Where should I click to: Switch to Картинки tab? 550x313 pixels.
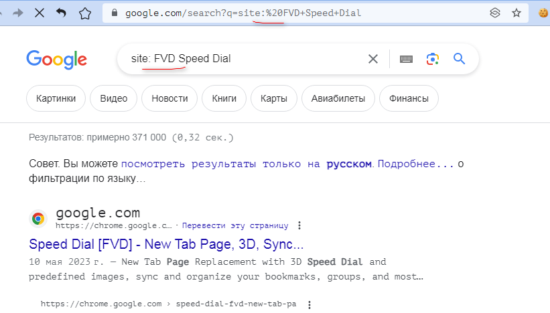[x=56, y=98]
